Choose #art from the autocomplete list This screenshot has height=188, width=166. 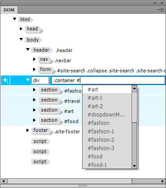(x=107, y=90)
